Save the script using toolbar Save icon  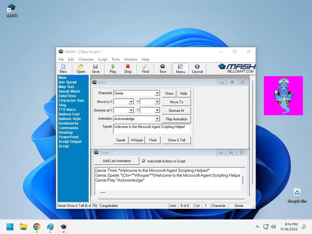pos(95,69)
